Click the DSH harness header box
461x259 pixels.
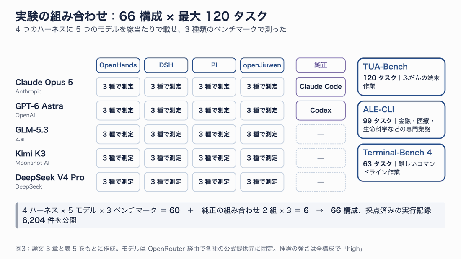166,65
